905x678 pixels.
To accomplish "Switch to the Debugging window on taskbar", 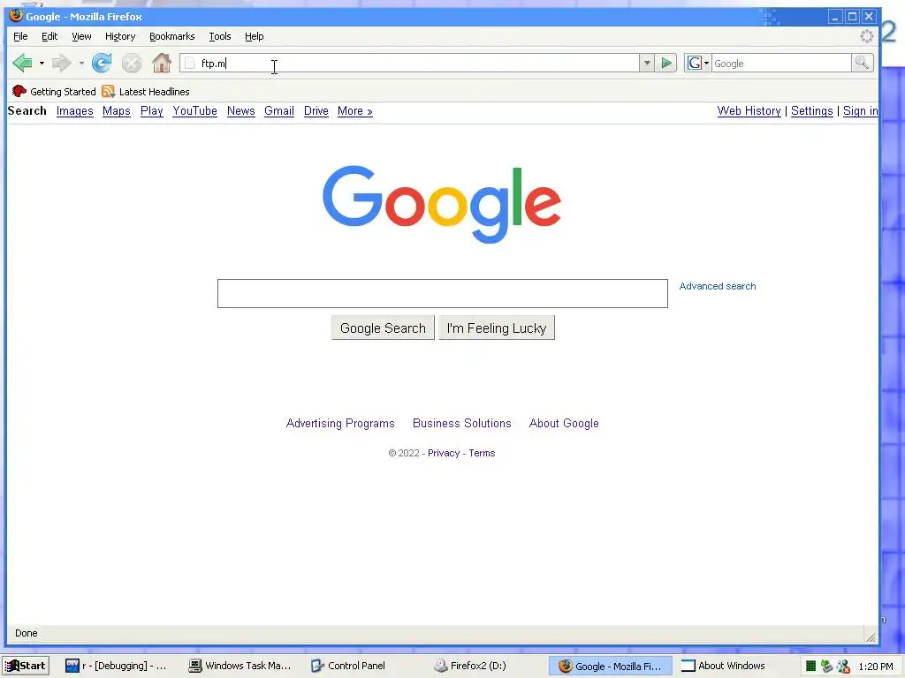I will (x=116, y=666).
